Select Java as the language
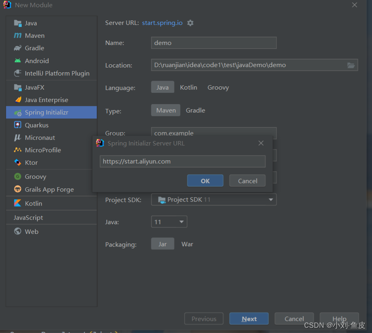 (x=163, y=87)
